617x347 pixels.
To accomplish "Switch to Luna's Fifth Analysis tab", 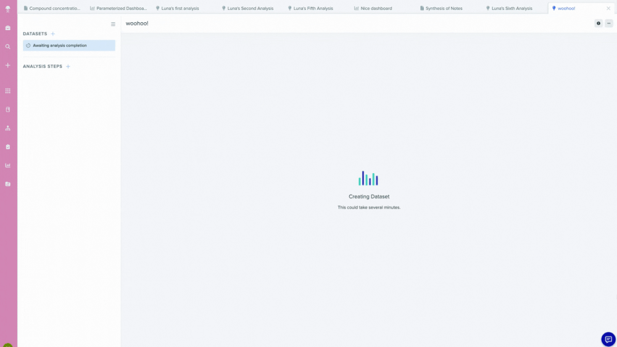I will [310, 8].
